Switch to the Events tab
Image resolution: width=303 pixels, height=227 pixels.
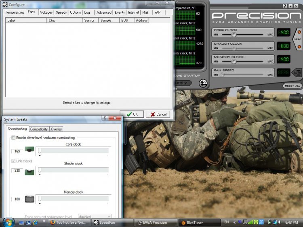pos(120,12)
